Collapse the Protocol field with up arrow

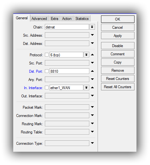92,55
